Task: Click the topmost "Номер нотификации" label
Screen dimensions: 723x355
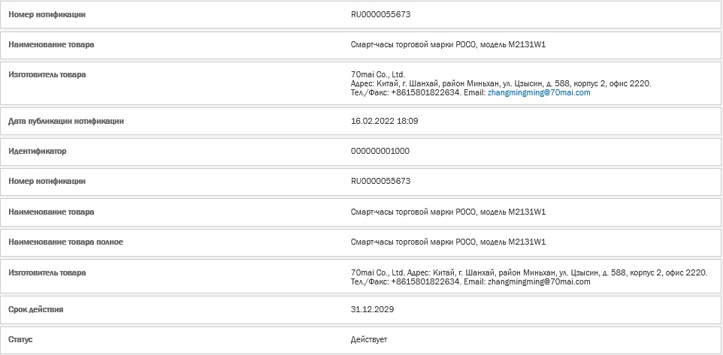Action: 47,15
